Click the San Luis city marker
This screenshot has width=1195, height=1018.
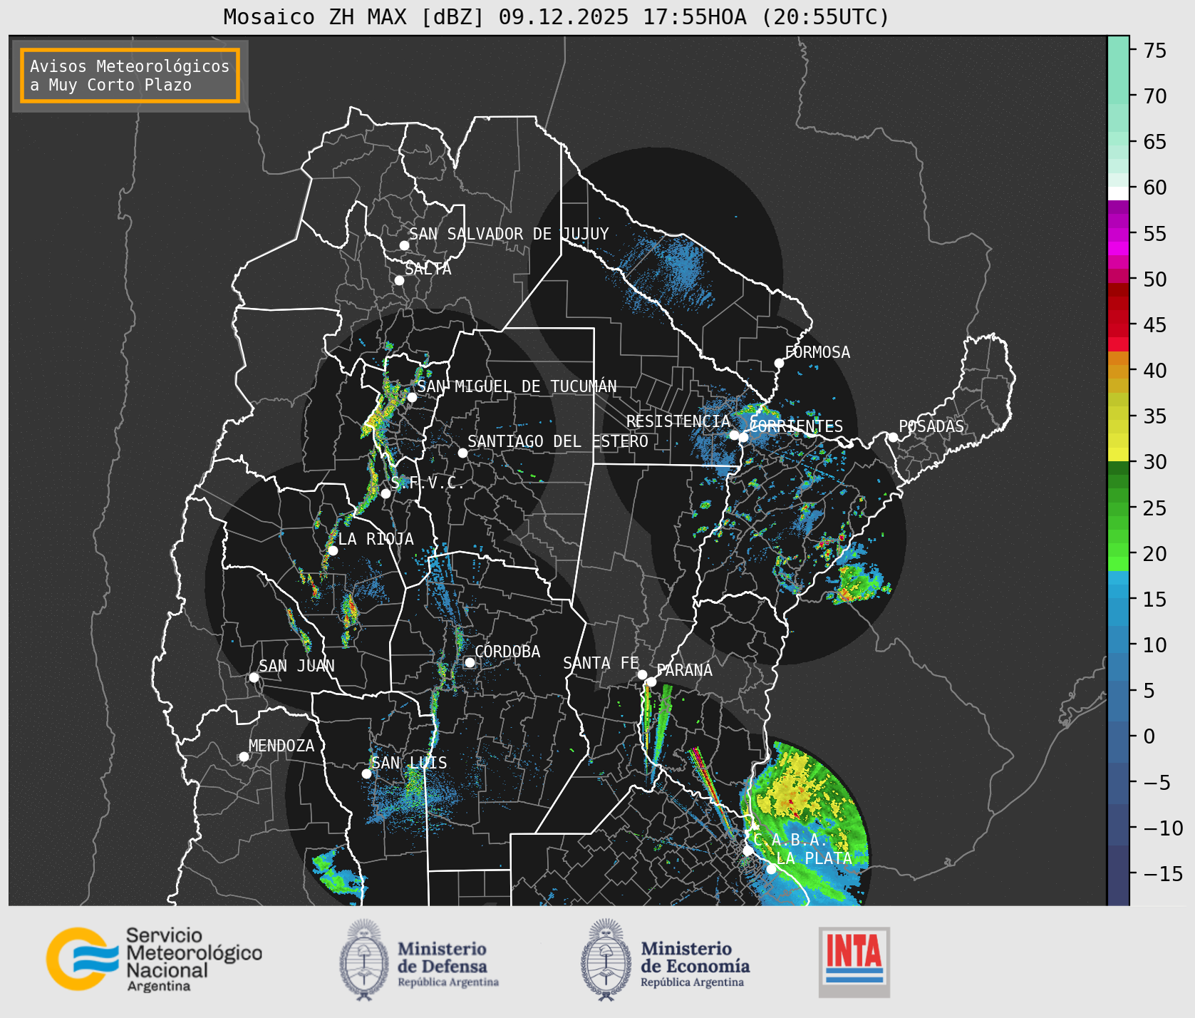(366, 773)
